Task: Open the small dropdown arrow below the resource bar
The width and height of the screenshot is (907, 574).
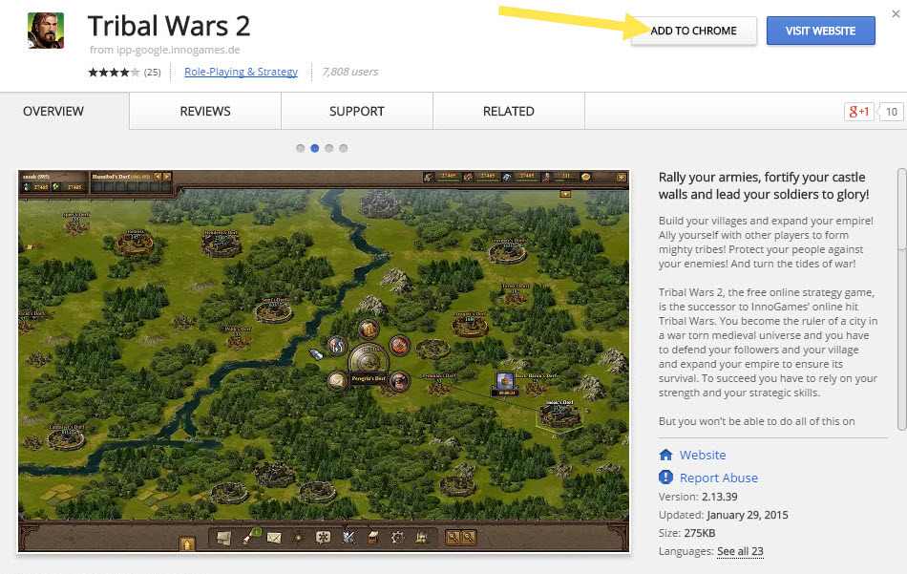Action: pyautogui.click(x=565, y=194)
